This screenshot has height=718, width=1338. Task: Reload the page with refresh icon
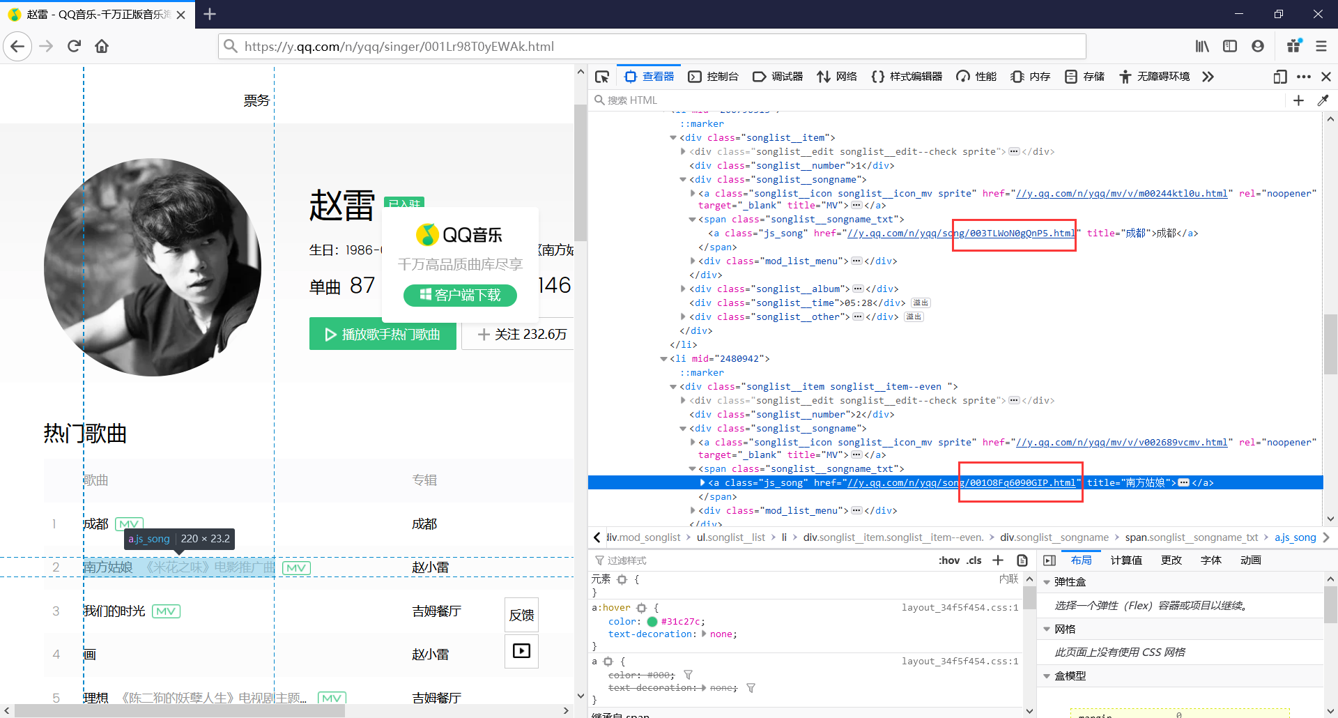pos(74,47)
